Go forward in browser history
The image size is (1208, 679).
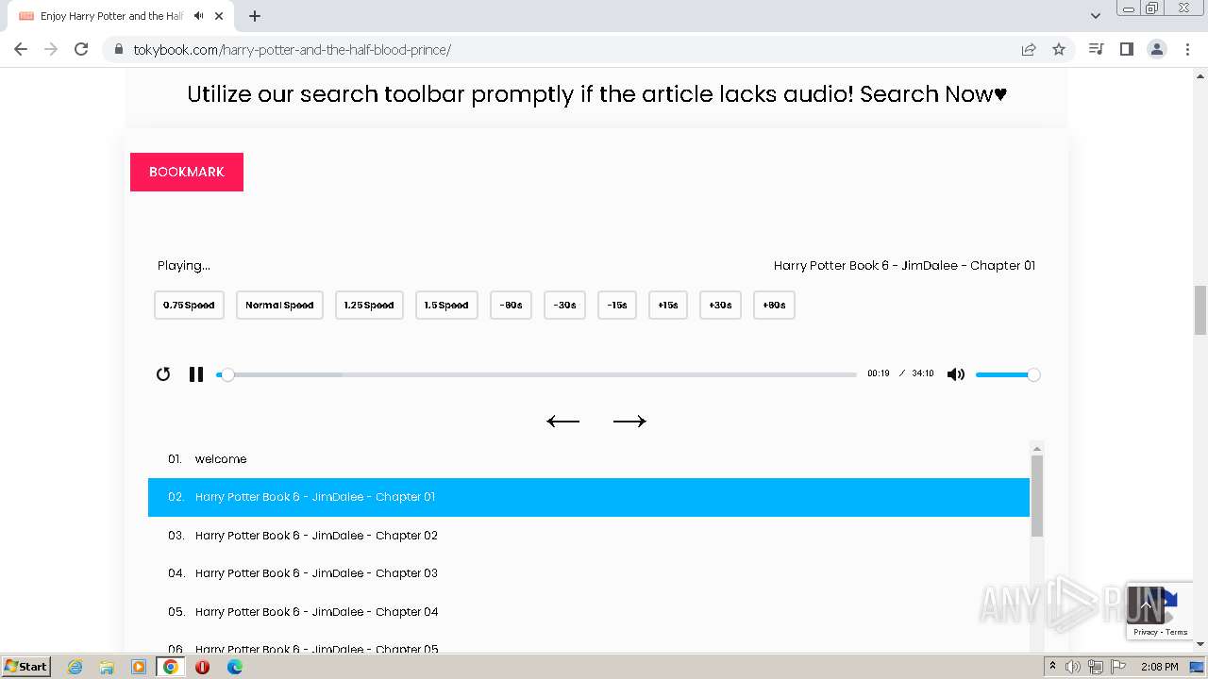click(51, 49)
